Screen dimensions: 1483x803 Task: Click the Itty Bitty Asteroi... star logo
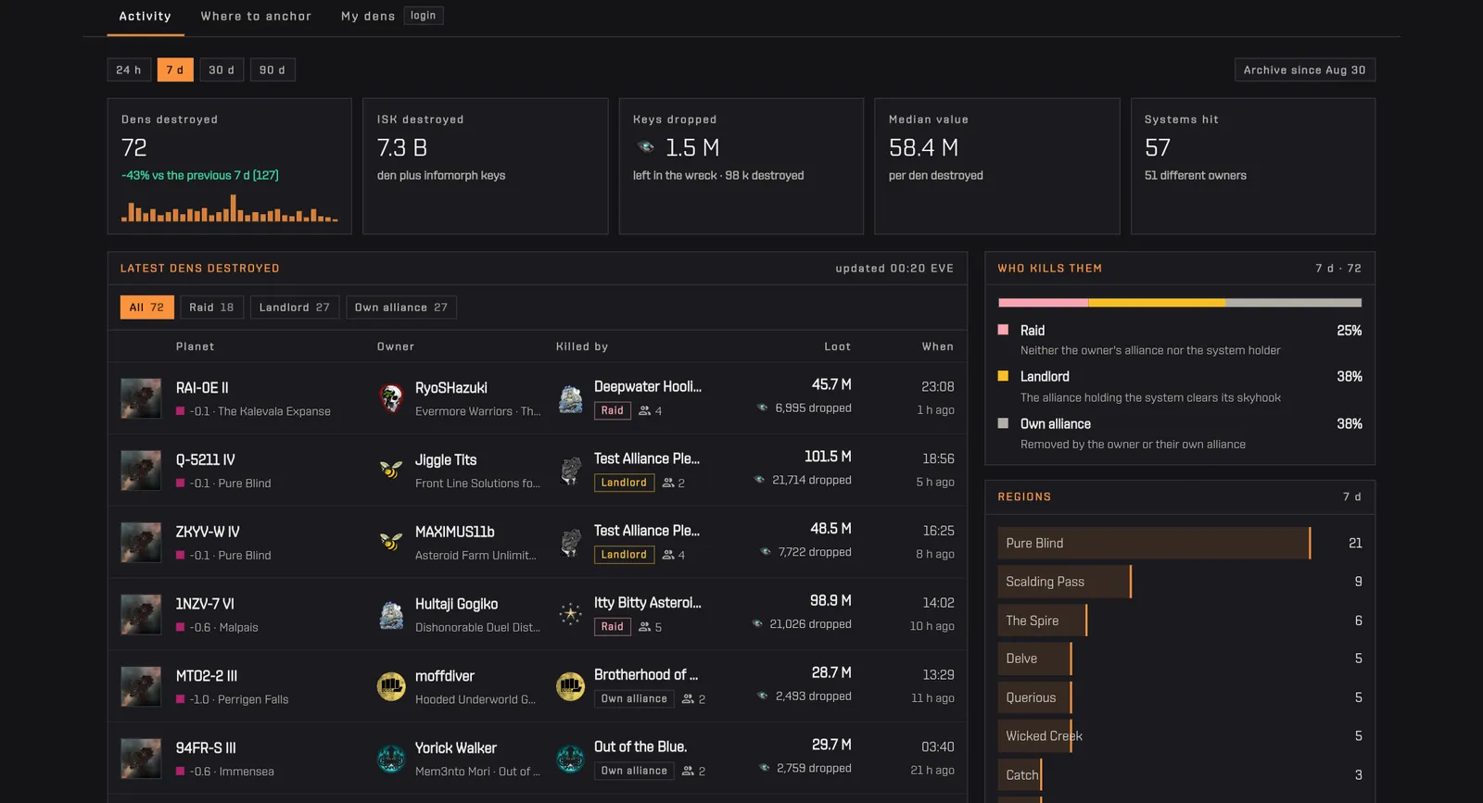(570, 615)
